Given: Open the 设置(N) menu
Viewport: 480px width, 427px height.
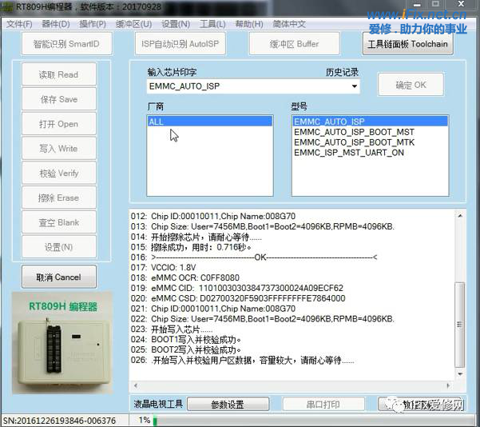Looking at the screenshot, I should point(176,24).
